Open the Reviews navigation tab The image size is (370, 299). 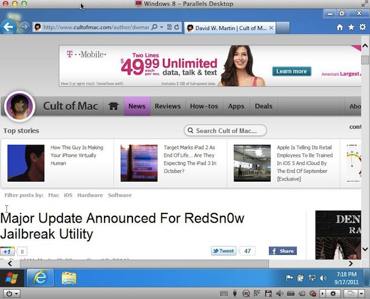tap(168, 106)
